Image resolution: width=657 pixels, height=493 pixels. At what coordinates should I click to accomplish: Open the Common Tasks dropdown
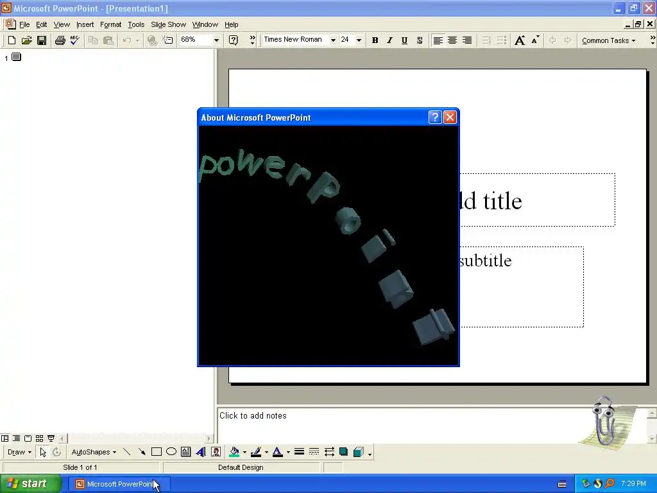tap(608, 40)
